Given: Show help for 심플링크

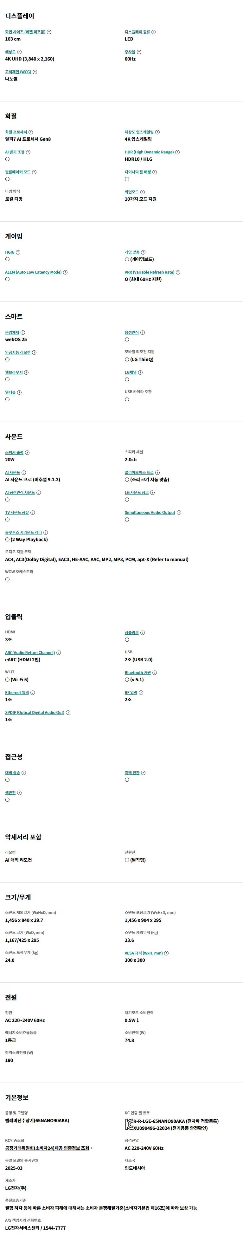Looking at the screenshot, I should (x=142, y=633).
